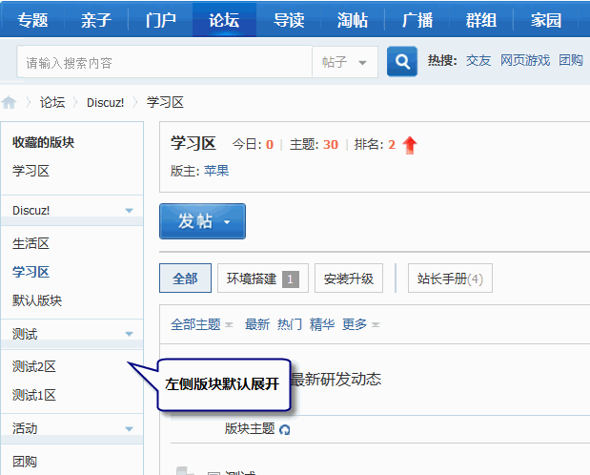Click the red ranking up arrow
590x475 pixels.
pyautogui.click(x=410, y=145)
